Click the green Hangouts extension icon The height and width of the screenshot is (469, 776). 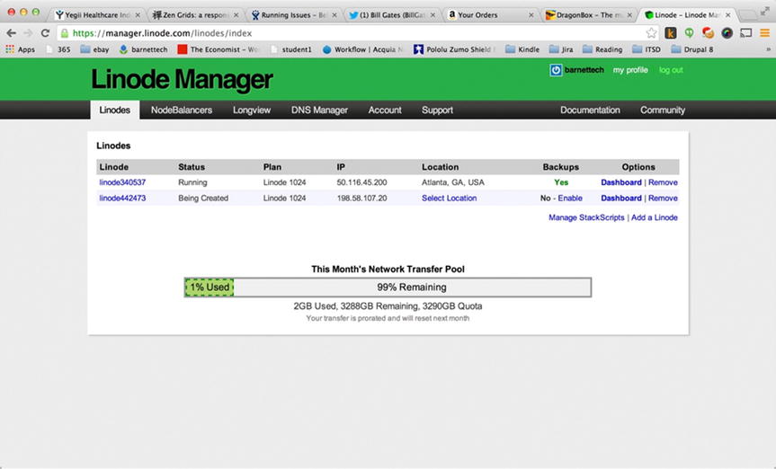click(689, 33)
